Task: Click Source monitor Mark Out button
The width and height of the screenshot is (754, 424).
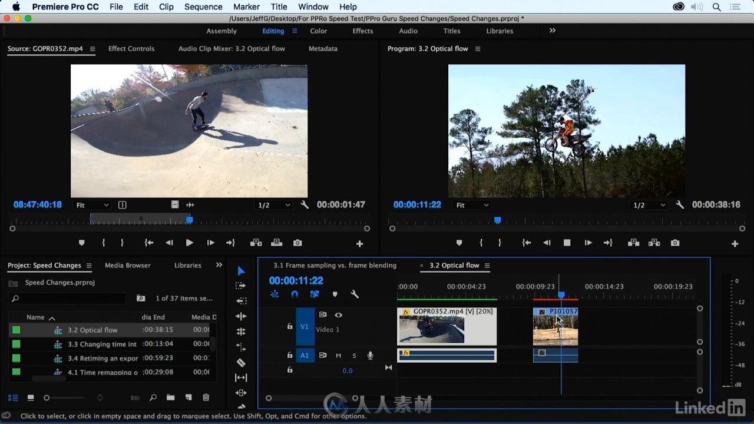Action: (122, 243)
